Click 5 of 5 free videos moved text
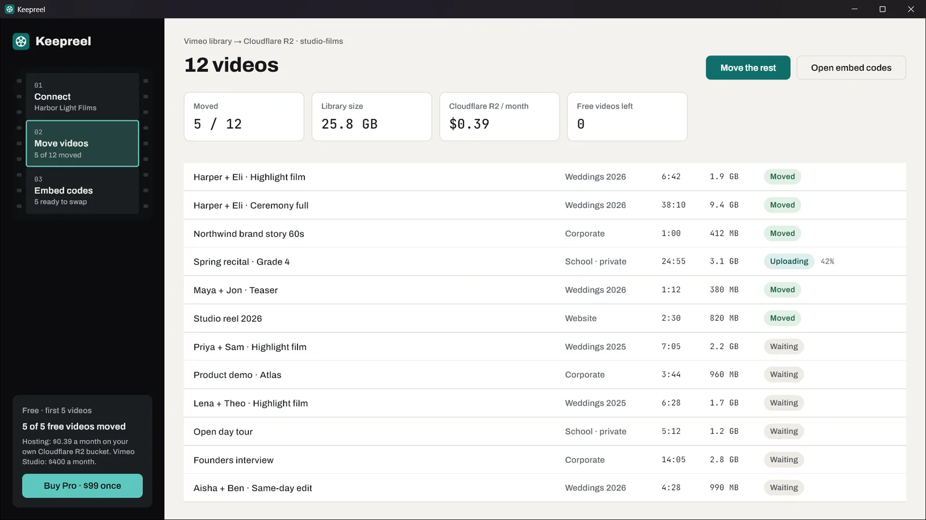Image resolution: width=926 pixels, height=520 pixels. (74, 426)
